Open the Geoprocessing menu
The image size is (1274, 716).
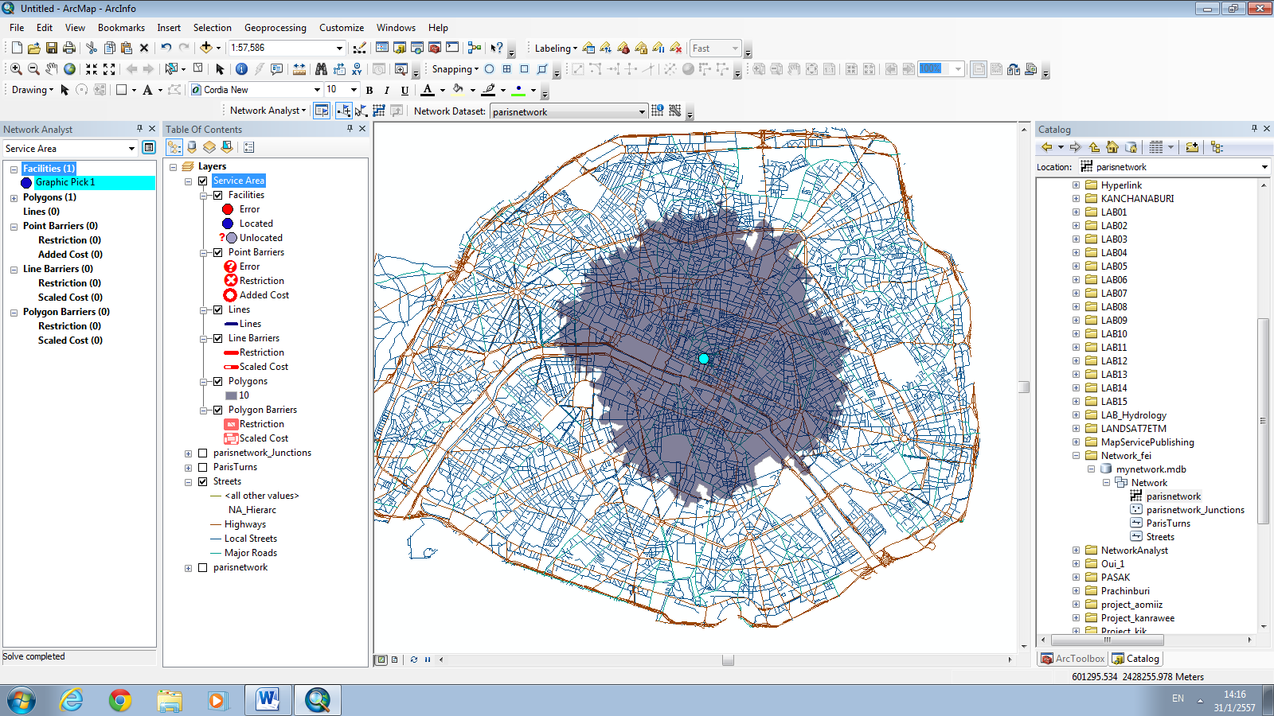(275, 27)
